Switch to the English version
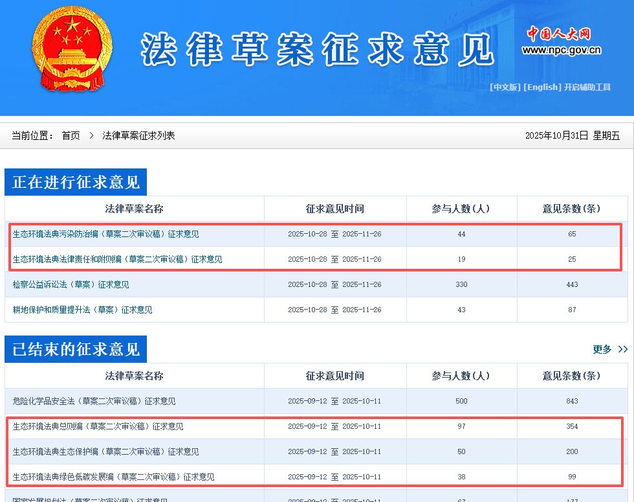The width and height of the screenshot is (634, 502). 542,87
